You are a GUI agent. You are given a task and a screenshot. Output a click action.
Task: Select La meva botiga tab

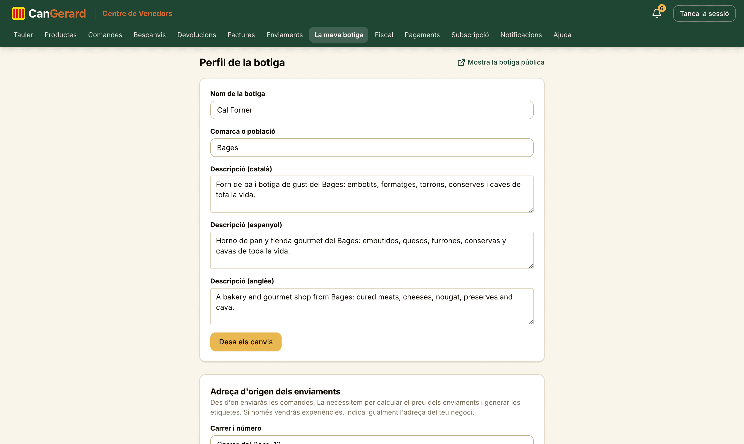pyautogui.click(x=339, y=35)
